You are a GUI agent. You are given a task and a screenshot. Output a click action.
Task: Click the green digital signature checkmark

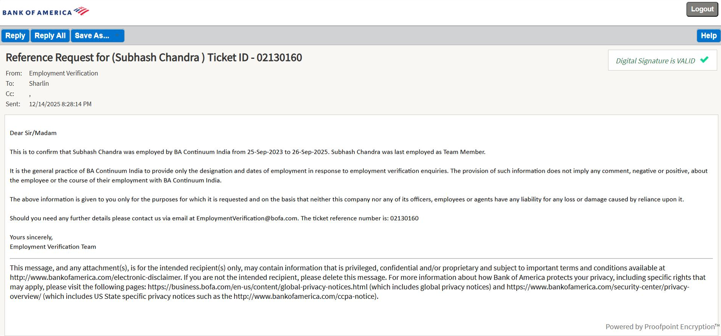pyautogui.click(x=704, y=60)
